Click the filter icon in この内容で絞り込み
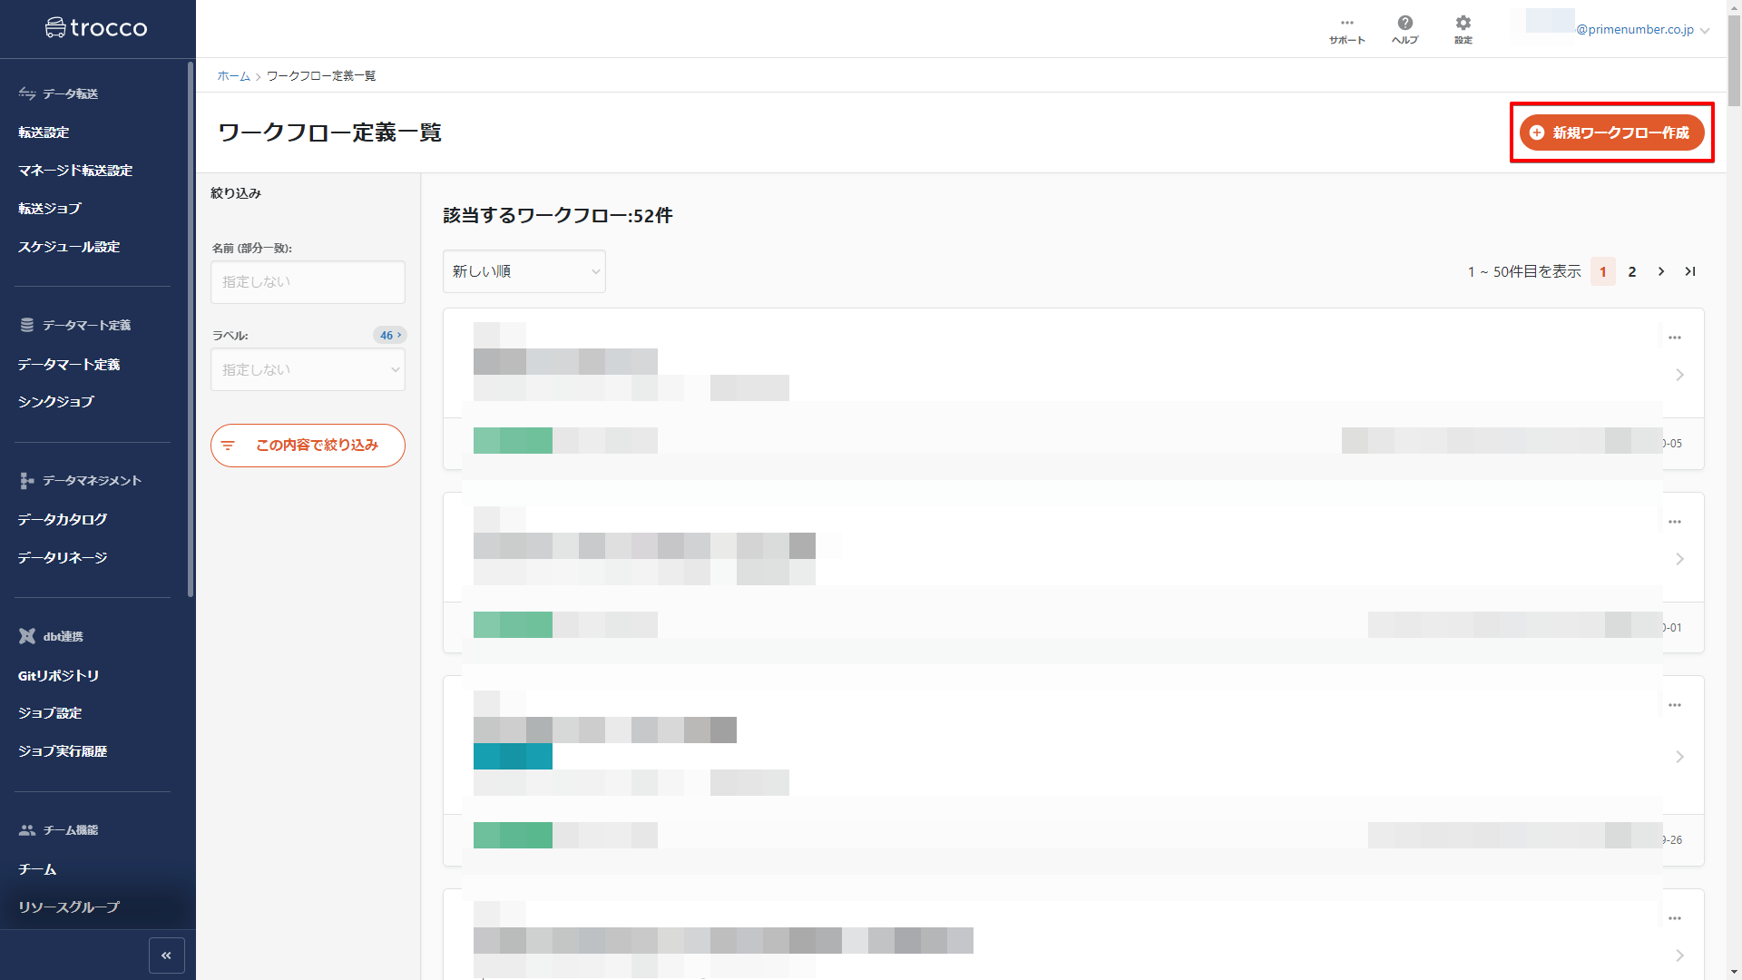The width and height of the screenshot is (1742, 980). pos(228,446)
